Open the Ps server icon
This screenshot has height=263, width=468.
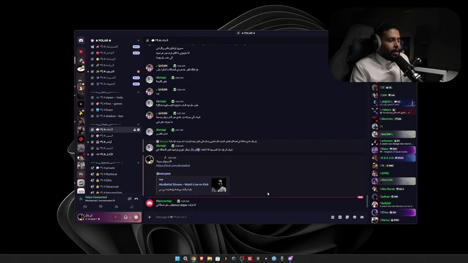click(81, 174)
